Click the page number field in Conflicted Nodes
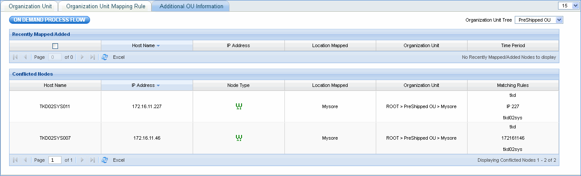Screen dimensions: 581x176 click(x=55, y=160)
